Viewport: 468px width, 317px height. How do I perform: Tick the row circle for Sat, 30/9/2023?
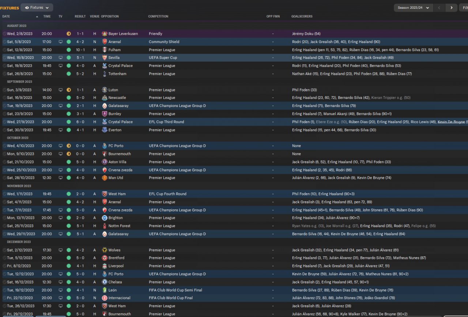pos(4,130)
